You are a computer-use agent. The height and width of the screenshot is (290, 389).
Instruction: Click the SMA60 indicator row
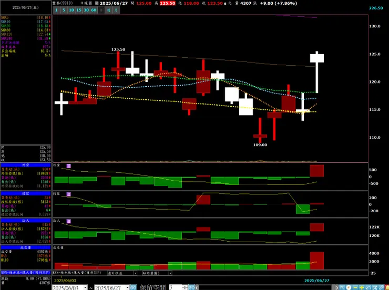point(26,30)
